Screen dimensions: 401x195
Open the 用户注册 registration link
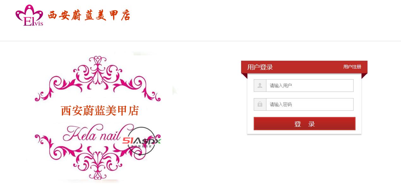[x=352, y=67]
